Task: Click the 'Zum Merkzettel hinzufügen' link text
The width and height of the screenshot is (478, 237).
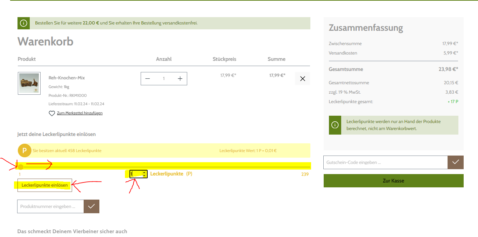Action: pyautogui.click(x=80, y=113)
